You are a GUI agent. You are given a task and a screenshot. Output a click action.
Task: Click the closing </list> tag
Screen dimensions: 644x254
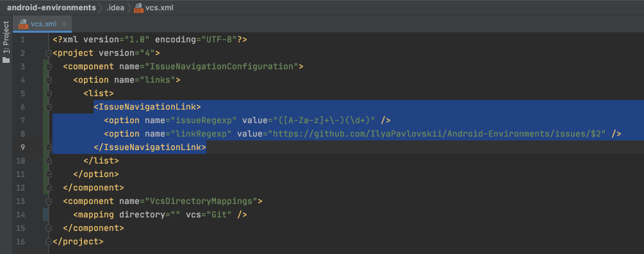(101, 161)
